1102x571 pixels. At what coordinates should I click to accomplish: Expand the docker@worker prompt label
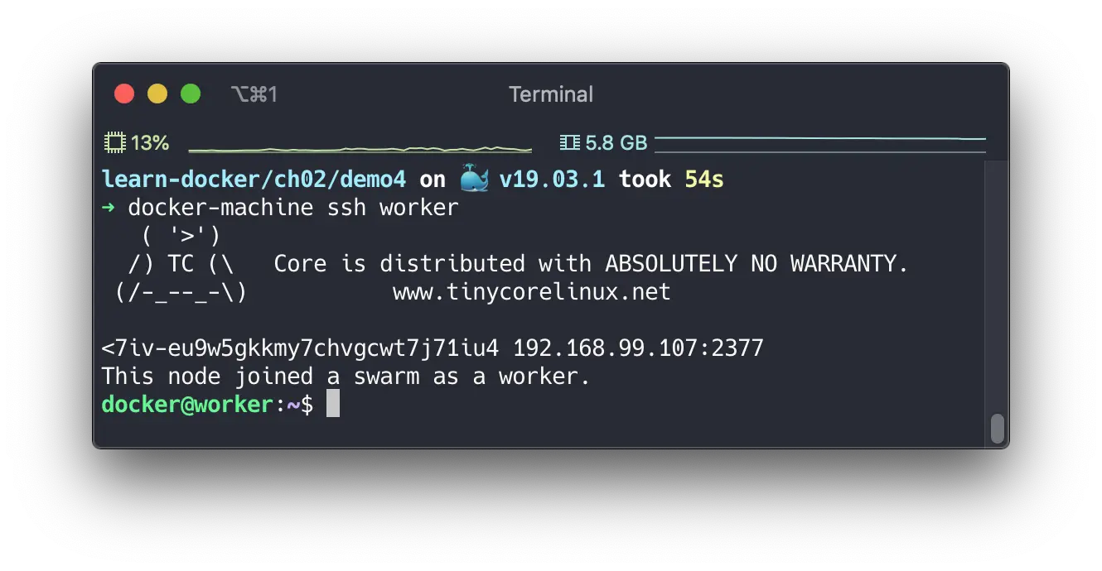186,403
